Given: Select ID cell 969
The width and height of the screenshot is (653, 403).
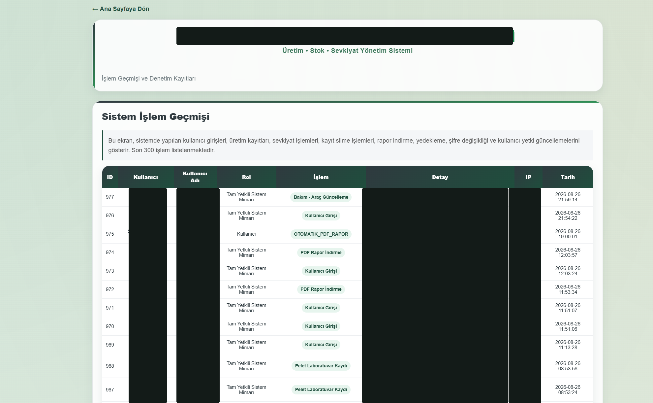Looking at the screenshot, I should click(110, 345).
